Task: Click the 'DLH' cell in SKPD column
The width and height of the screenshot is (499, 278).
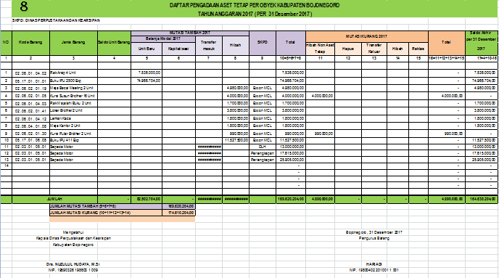Action: coord(263,147)
